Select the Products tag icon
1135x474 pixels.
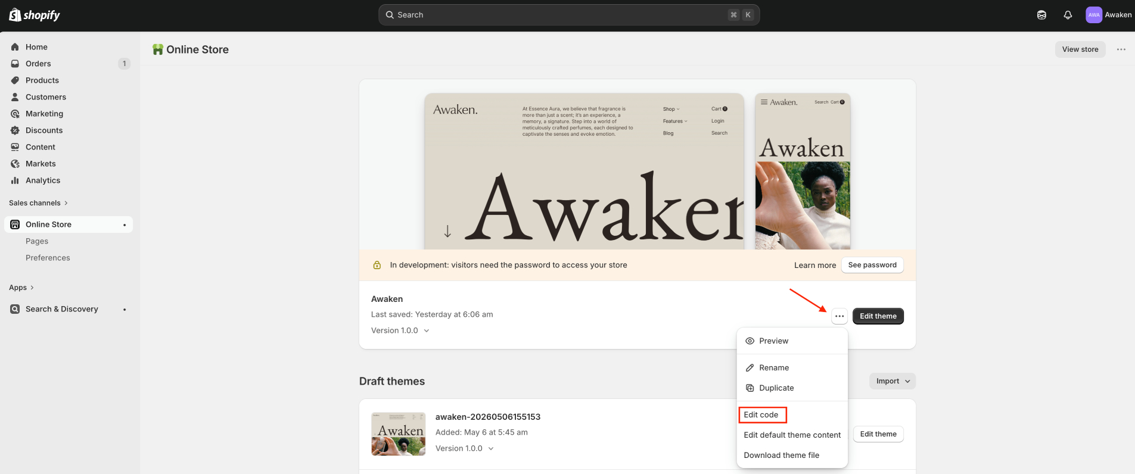coord(15,80)
